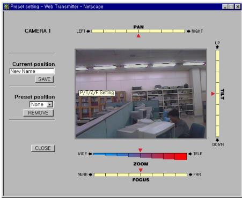Click the blue-to-red zoom slider bar
This screenshot has height=198, width=242.
(x=140, y=156)
